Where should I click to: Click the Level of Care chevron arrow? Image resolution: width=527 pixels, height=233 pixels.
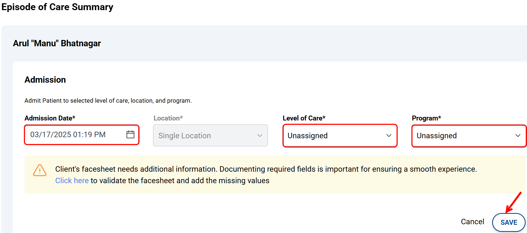[x=389, y=136]
